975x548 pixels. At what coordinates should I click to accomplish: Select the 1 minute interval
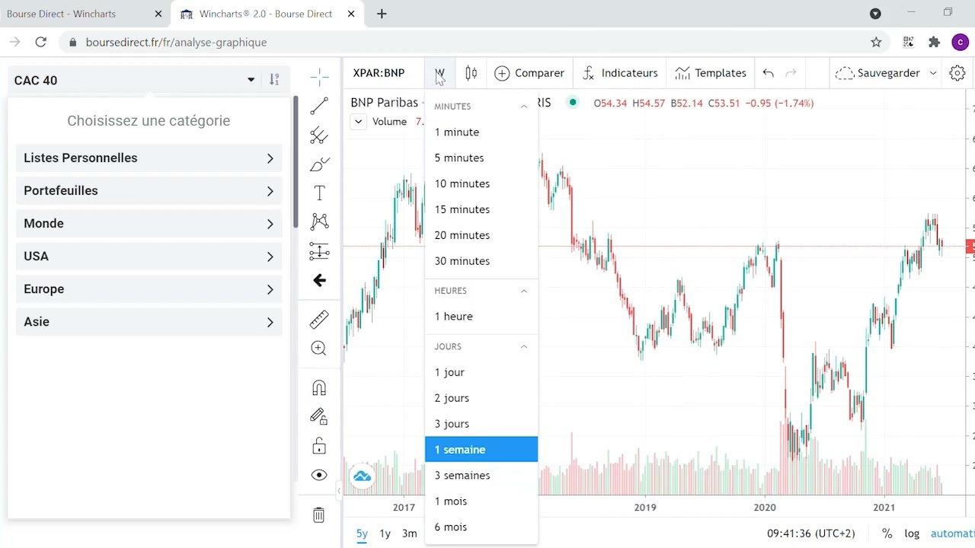481,132
